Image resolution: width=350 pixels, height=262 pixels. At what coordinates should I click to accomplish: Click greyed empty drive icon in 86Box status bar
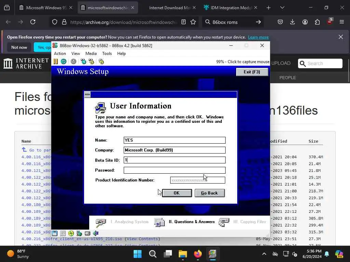(63, 233)
